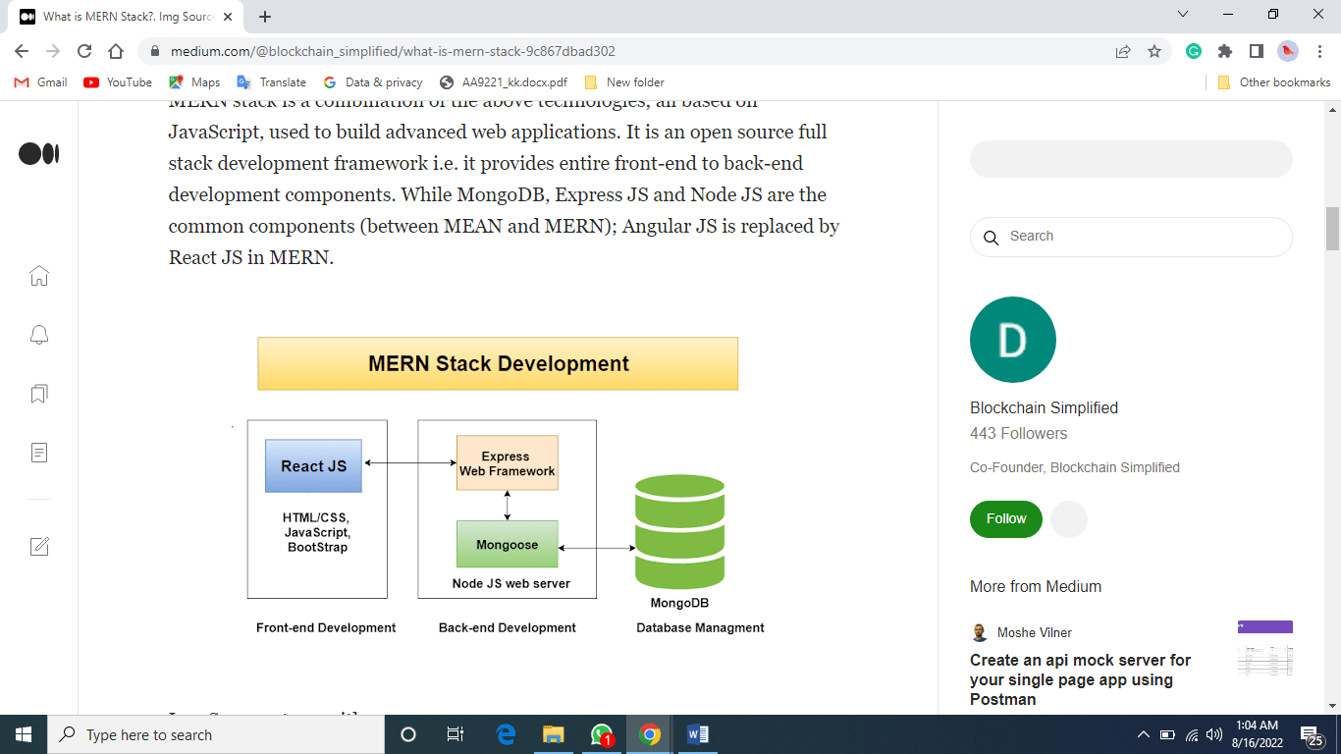Image resolution: width=1341 pixels, height=754 pixels.
Task: Open Microsoft Word from taskbar
Action: tap(697, 734)
